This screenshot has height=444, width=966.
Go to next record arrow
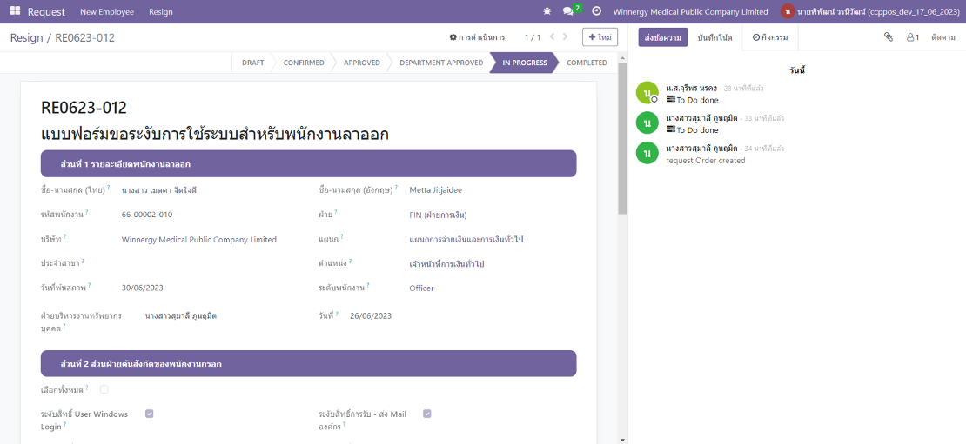(565, 37)
